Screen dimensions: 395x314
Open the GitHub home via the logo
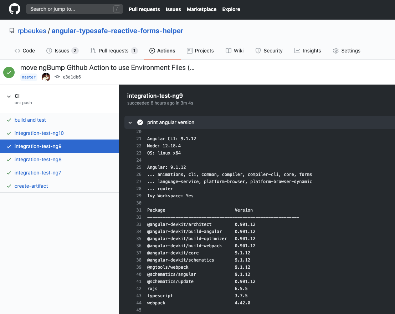click(14, 10)
